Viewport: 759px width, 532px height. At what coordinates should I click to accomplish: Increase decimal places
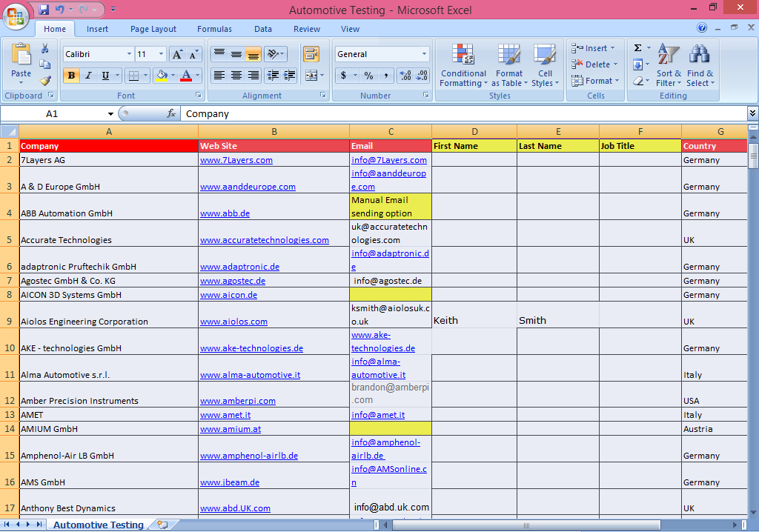tap(405, 75)
